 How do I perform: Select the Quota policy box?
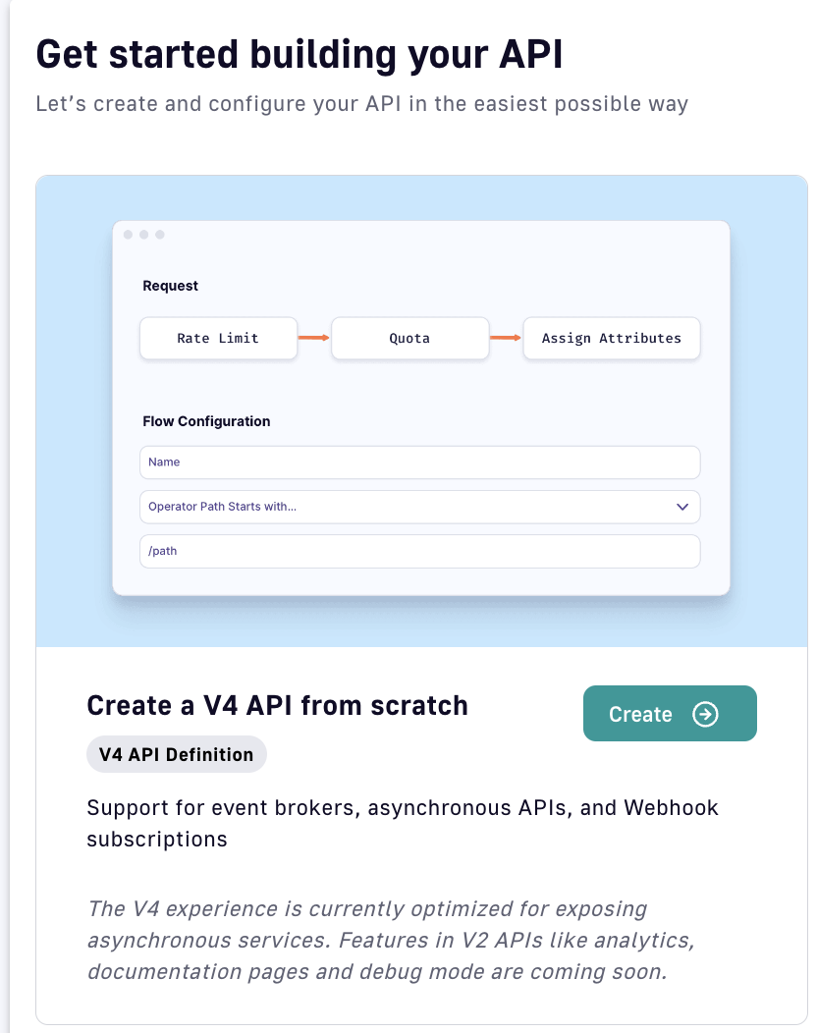tap(409, 338)
